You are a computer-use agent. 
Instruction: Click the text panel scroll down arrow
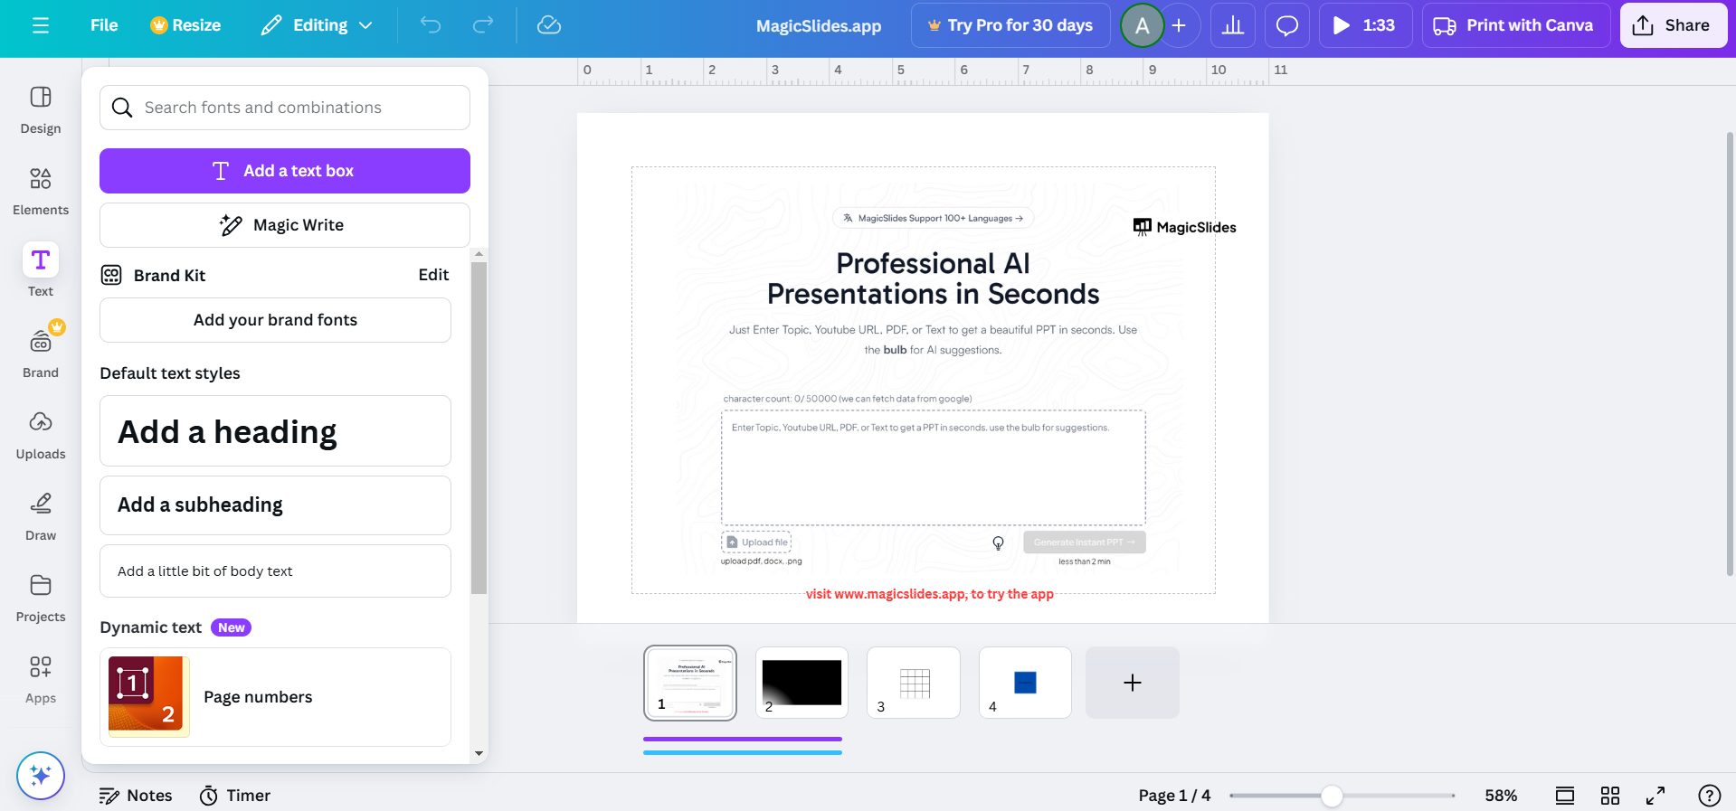479,753
